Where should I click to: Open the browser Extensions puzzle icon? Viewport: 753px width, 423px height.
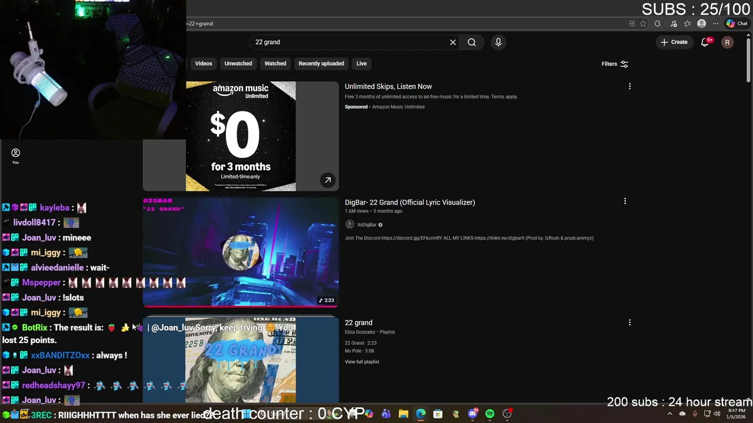(x=658, y=23)
